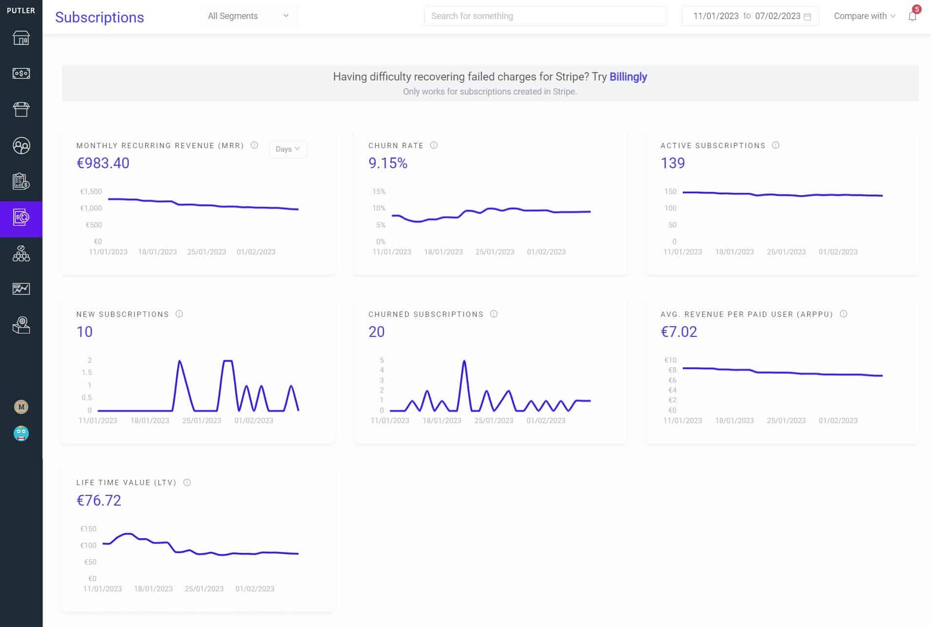The height and width of the screenshot is (627, 931).
Task: Click info icon next to New Subscriptions
Action: click(179, 314)
